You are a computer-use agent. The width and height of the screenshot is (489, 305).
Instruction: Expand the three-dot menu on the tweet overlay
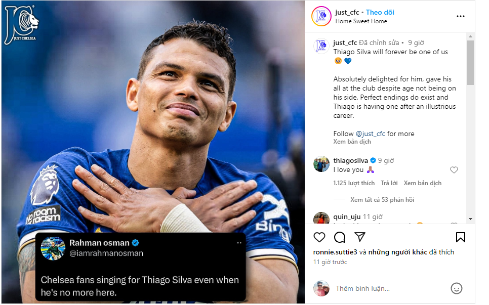tap(238, 243)
